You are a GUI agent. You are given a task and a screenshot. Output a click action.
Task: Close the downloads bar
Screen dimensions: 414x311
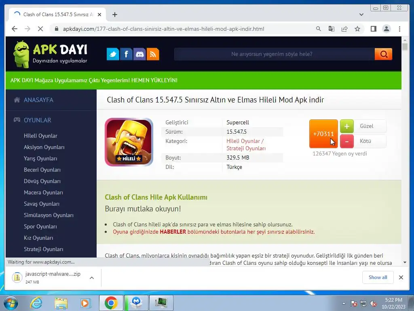[x=401, y=277]
